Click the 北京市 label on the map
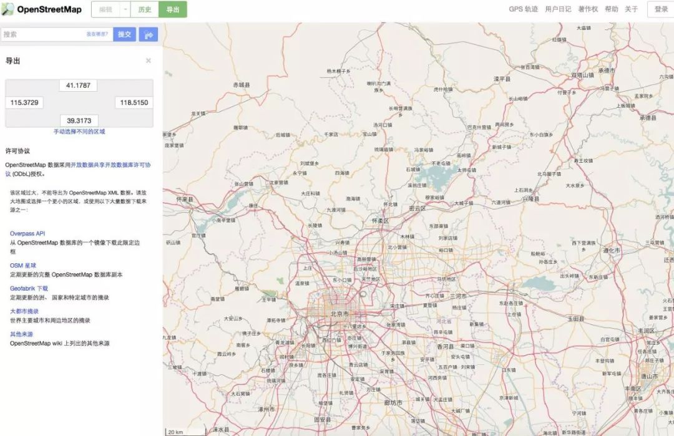 (x=339, y=314)
